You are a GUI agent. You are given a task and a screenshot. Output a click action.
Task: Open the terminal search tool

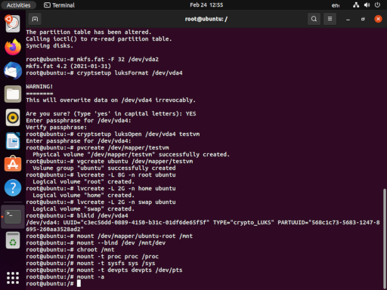pyautogui.click(x=314, y=19)
